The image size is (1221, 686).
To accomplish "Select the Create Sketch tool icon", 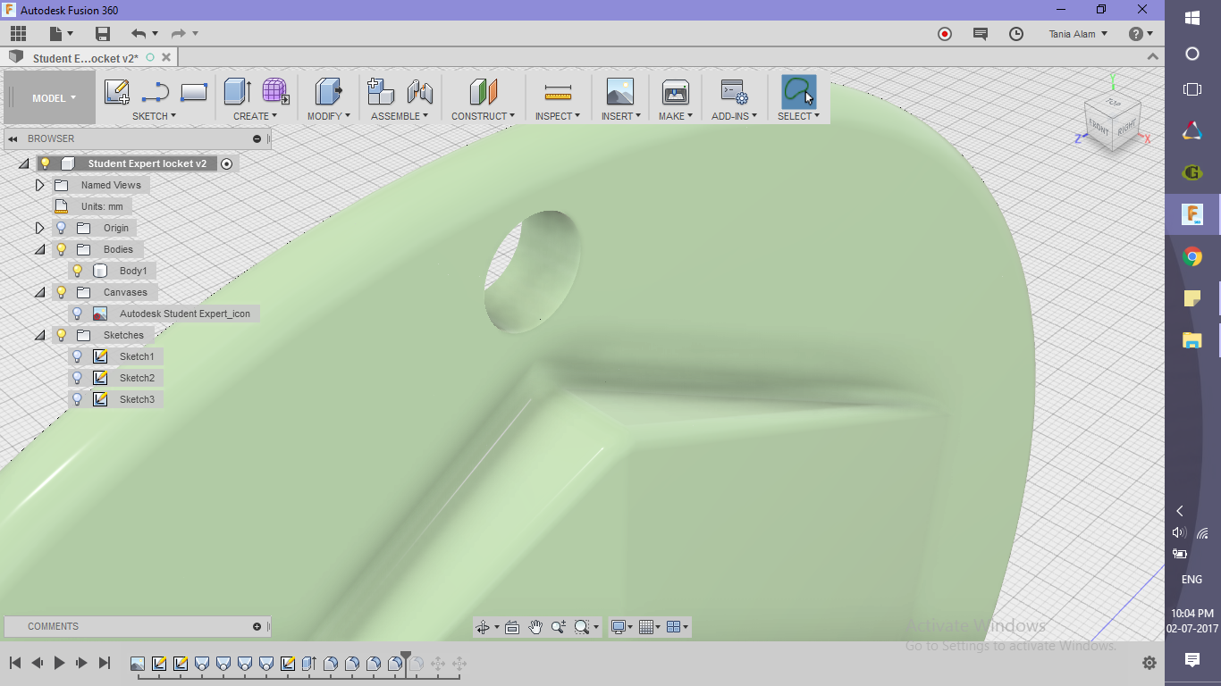I will click(117, 92).
